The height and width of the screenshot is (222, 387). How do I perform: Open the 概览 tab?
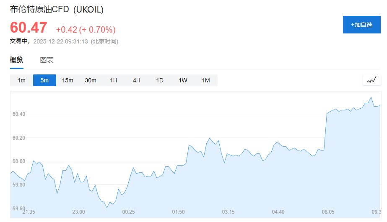pyautogui.click(x=17, y=60)
